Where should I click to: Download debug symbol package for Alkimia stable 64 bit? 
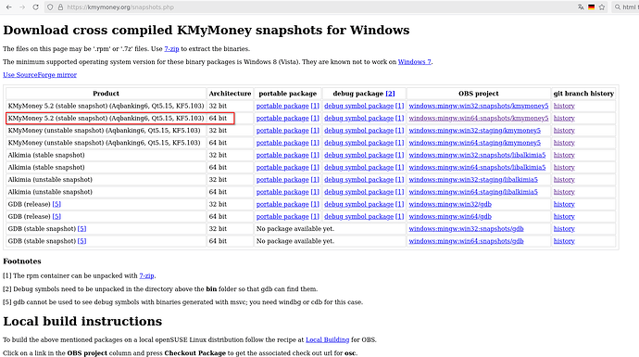pos(359,167)
